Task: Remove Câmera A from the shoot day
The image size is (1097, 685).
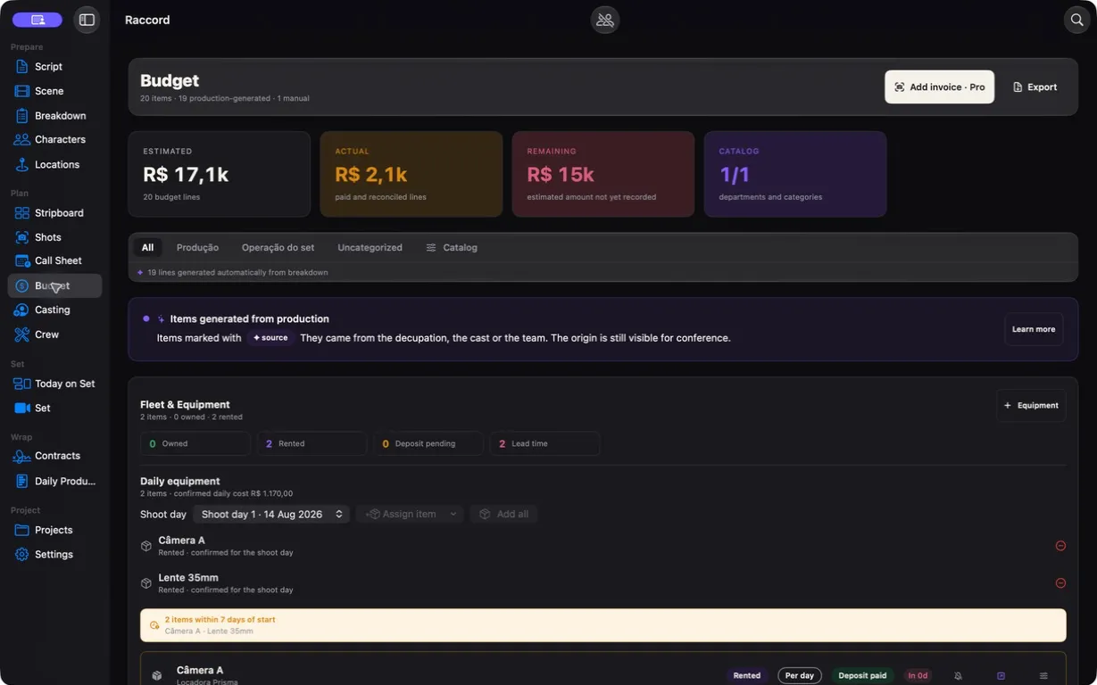Action: 1060,546
